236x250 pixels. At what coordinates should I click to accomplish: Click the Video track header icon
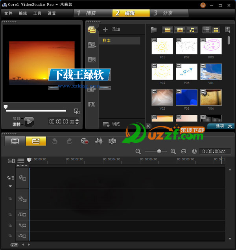pyautogui.click(x=22, y=178)
